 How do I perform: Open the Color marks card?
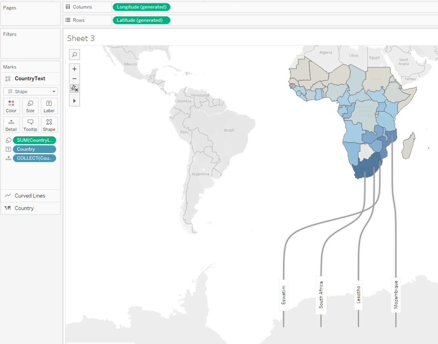pos(11,106)
